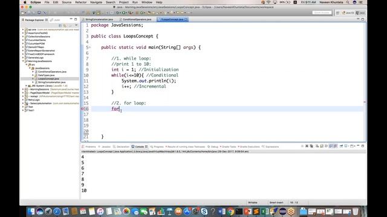
Task: Toggle Scroll Lock in console toolbar
Action: (x=322, y=146)
